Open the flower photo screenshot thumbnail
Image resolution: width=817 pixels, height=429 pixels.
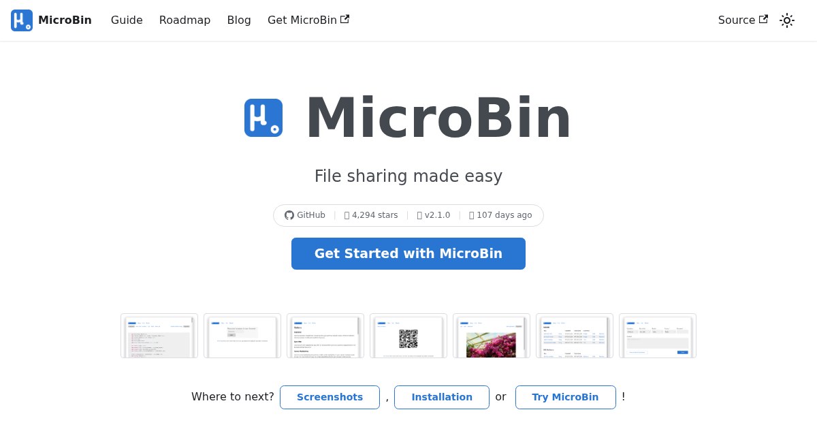(x=492, y=336)
